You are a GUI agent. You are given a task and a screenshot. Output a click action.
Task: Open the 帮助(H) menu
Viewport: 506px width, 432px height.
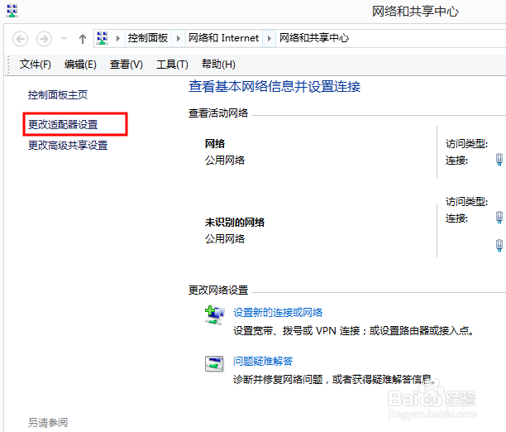point(218,65)
